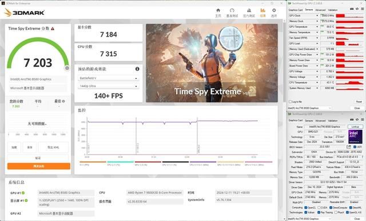The height and width of the screenshot is (221, 366).
Task: Open the Battlefield V game dropdown
Action: point(108,78)
